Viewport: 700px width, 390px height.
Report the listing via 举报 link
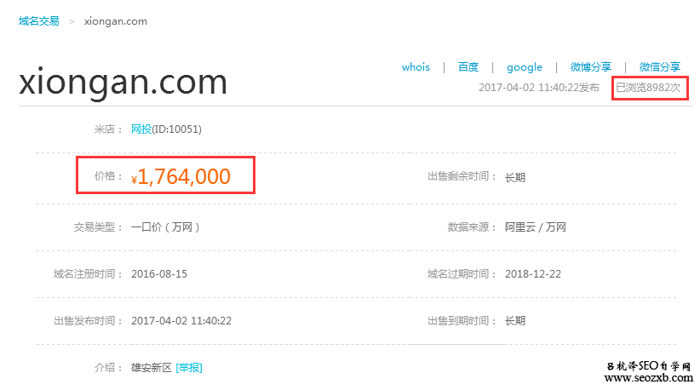point(189,368)
